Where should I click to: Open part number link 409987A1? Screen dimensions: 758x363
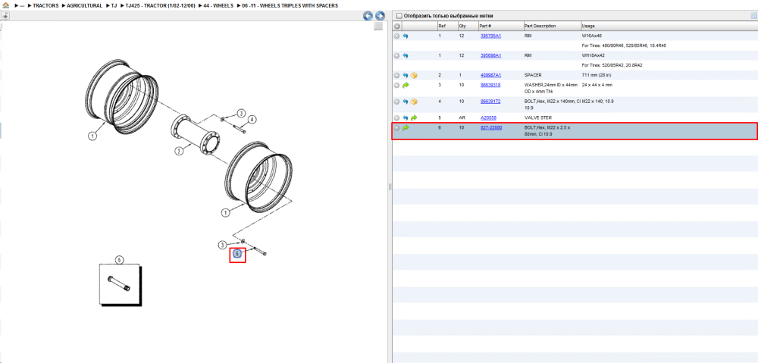pos(490,75)
